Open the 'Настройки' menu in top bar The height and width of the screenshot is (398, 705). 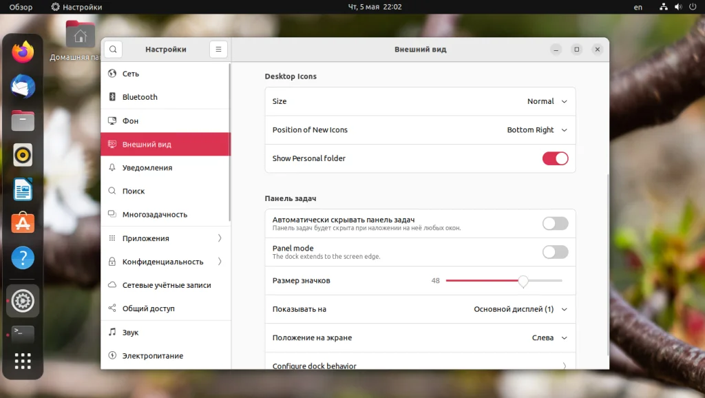tap(76, 7)
